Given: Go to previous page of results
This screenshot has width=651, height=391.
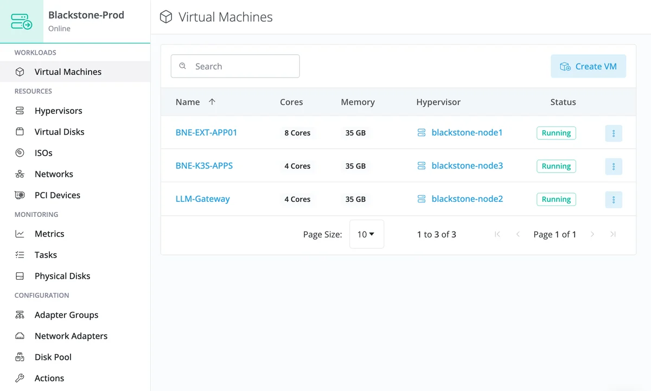Looking at the screenshot, I should 518,234.
